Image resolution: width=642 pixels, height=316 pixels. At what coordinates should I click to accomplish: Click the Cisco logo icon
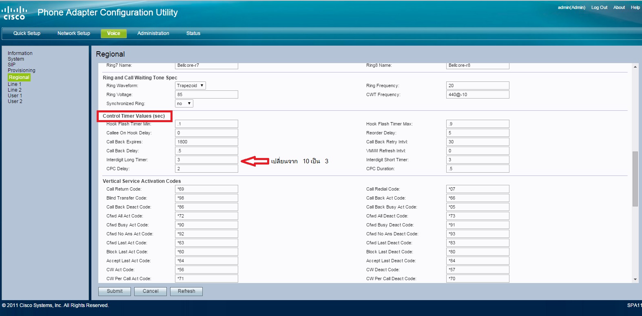click(x=14, y=13)
